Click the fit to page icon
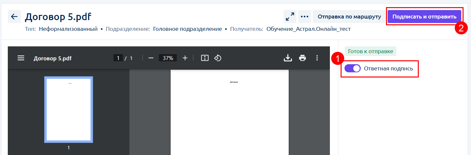The height and width of the screenshot is (155, 471). (x=204, y=58)
